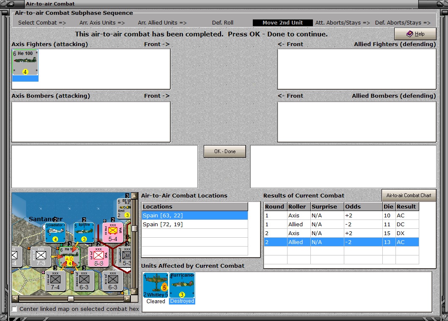Image resolution: width=448 pixels, height=321 pixels.
Task: Click the map scroll up arrow
Action: (x=134, y=196)
